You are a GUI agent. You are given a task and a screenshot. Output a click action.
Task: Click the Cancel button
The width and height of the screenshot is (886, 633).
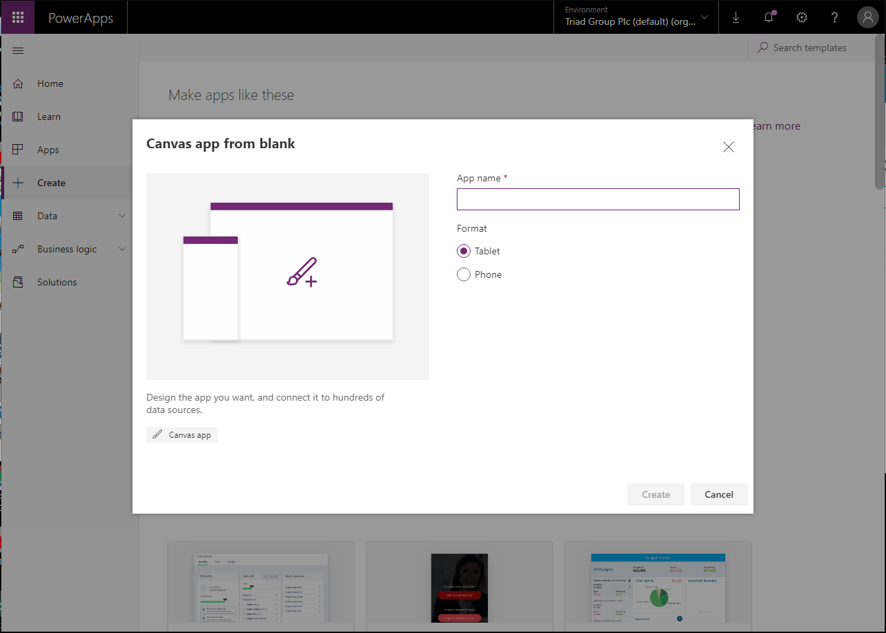(719, 494)
